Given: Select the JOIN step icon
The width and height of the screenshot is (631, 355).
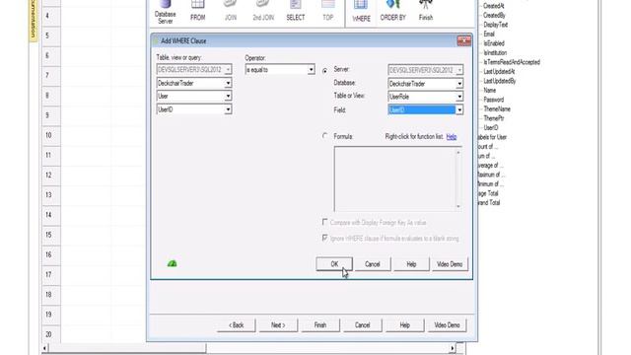Looking at the screenshot, I should 230,11.
